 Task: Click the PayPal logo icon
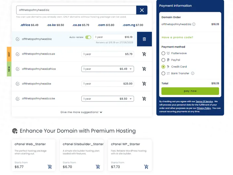coord(168,60)
